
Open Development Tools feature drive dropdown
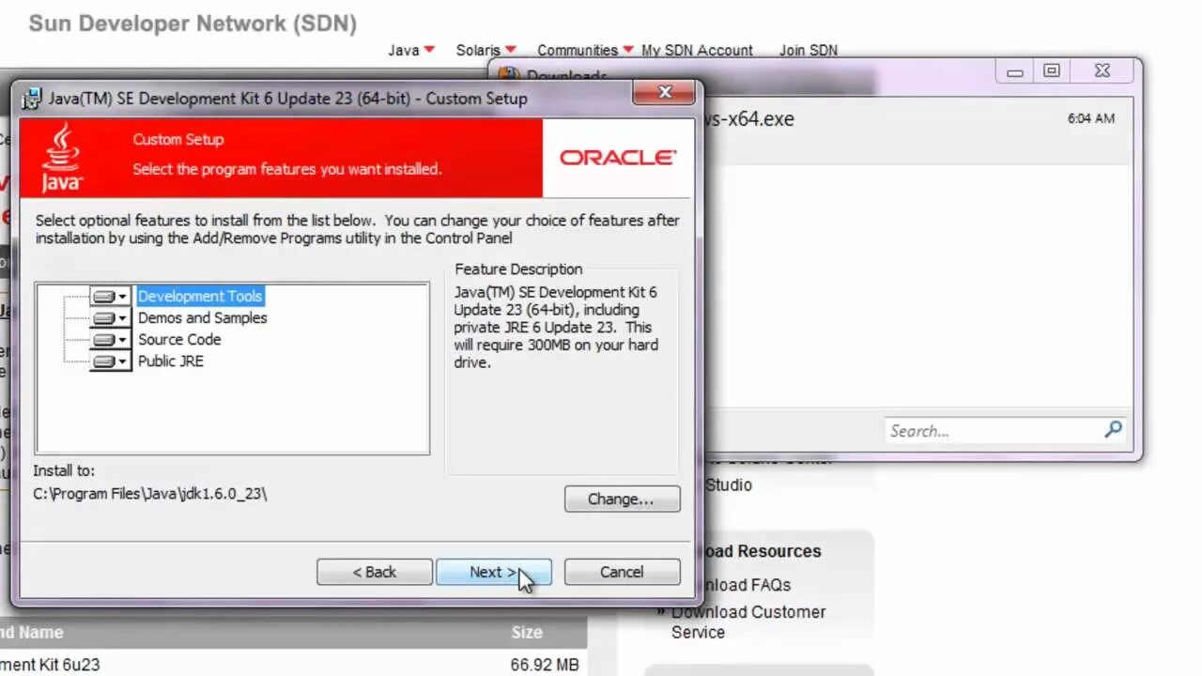point(111,297)
